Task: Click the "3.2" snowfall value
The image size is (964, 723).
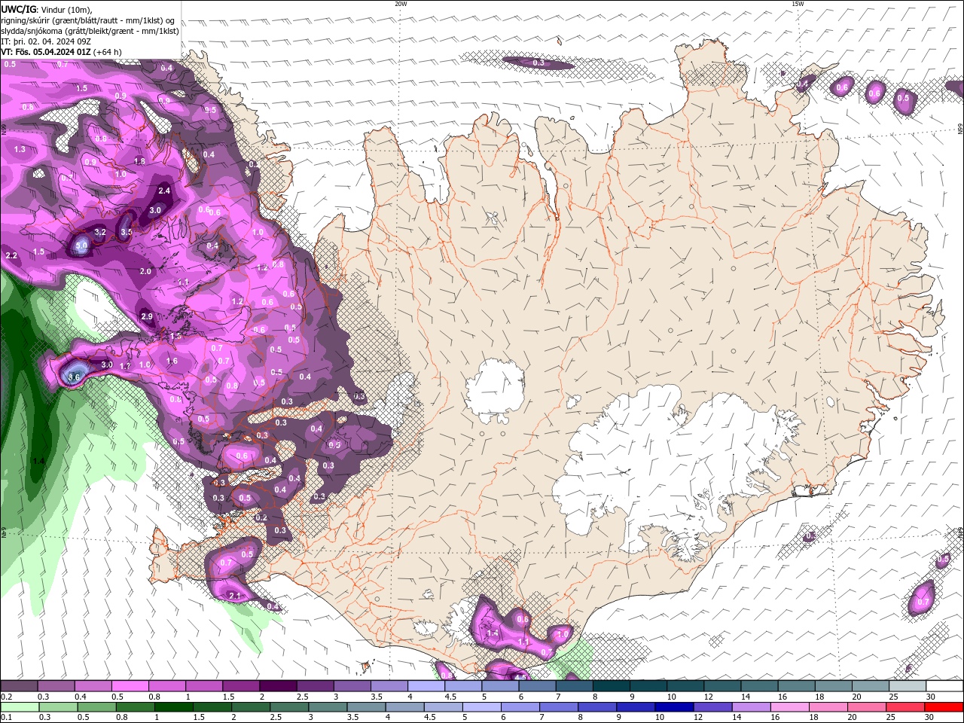Action: click(x=100, y=232)
